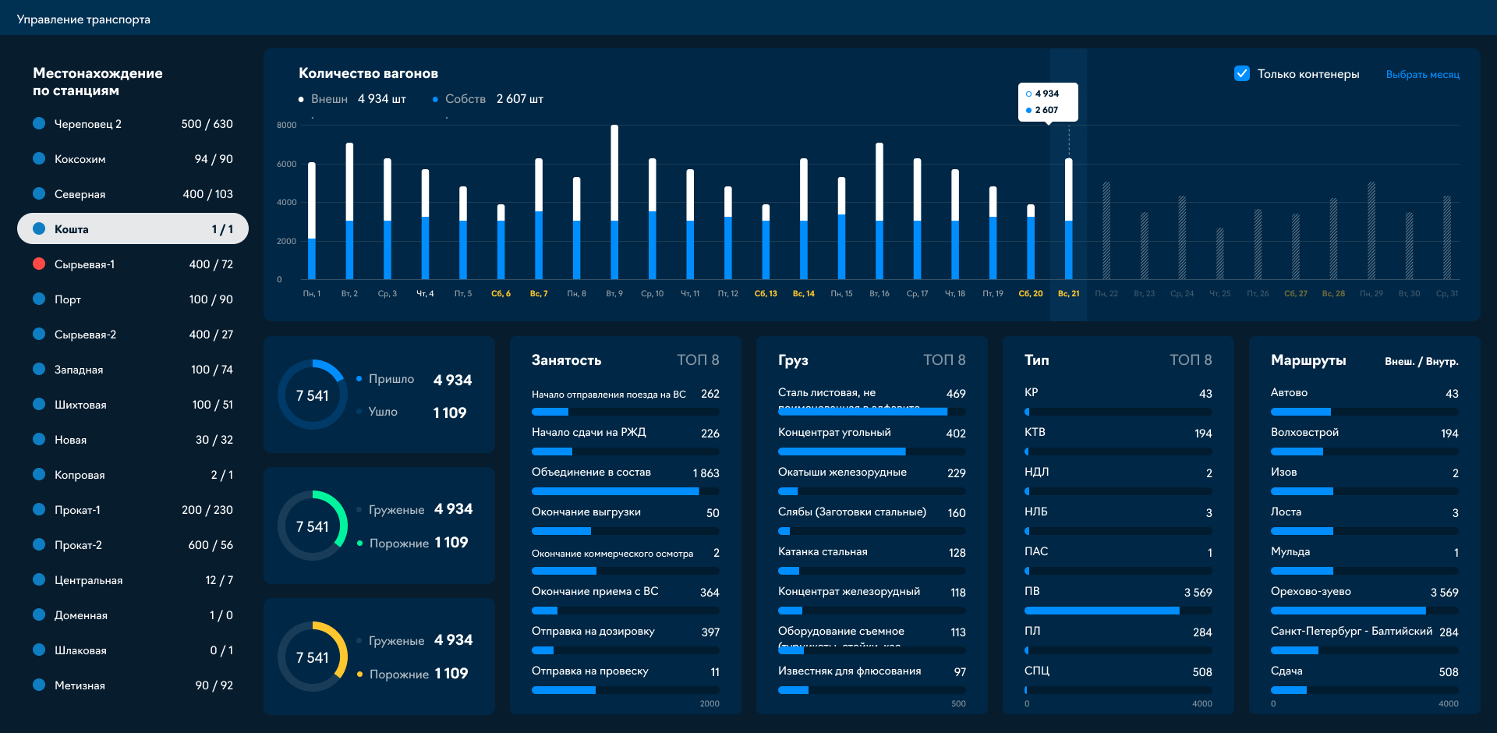Click ТОП 8 in the Тип panel
This screenshot has width=1497, height=733.
[1191, 359]
